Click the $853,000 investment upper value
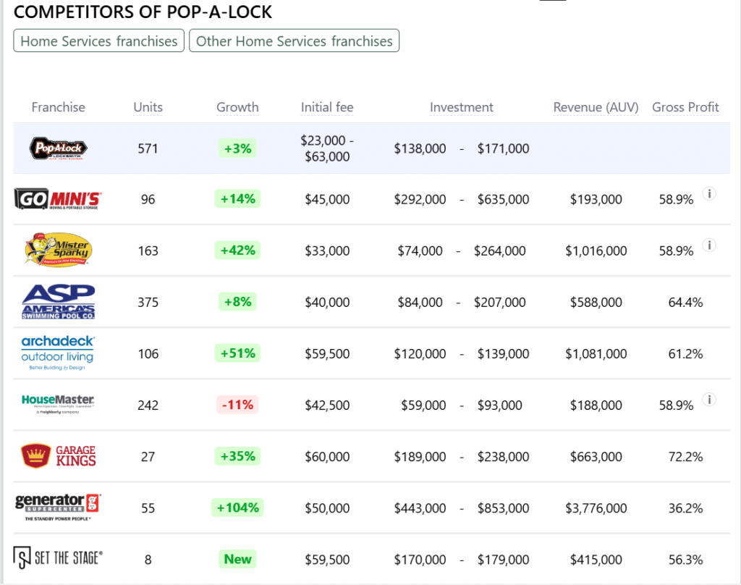741x585 pixels. (503, 508)
